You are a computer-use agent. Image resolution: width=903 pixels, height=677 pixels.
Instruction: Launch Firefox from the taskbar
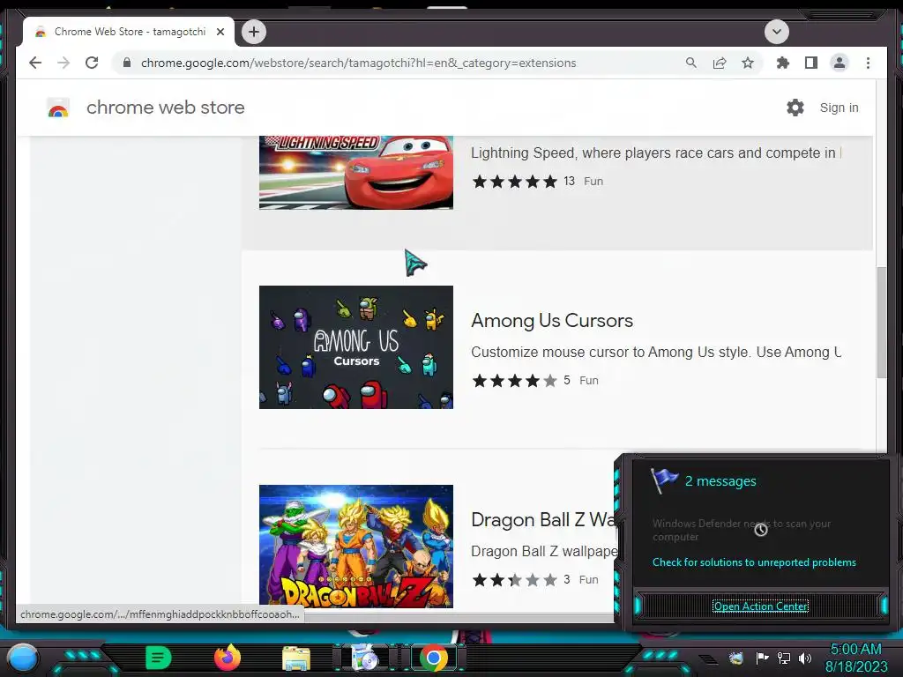tap(228, 658)
